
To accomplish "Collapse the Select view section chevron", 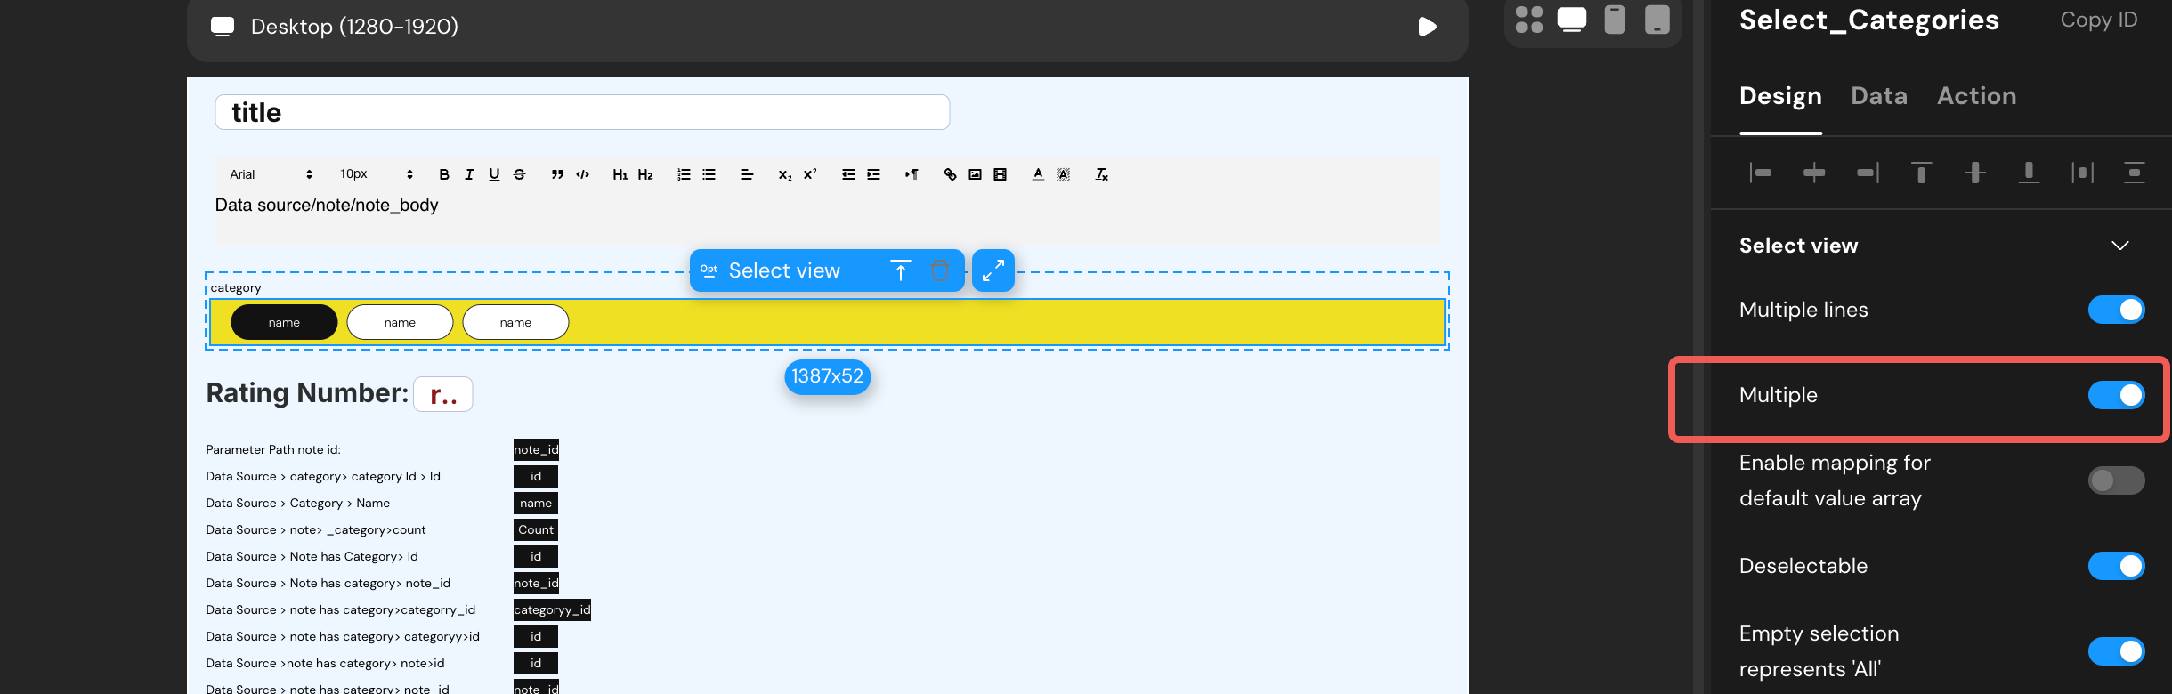I will 2120,246.
